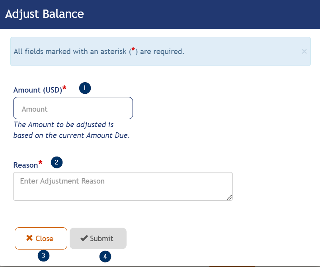The image size is (320, 267).
Task: Dismiss the required fields info alert
Action: coord(304,51)
